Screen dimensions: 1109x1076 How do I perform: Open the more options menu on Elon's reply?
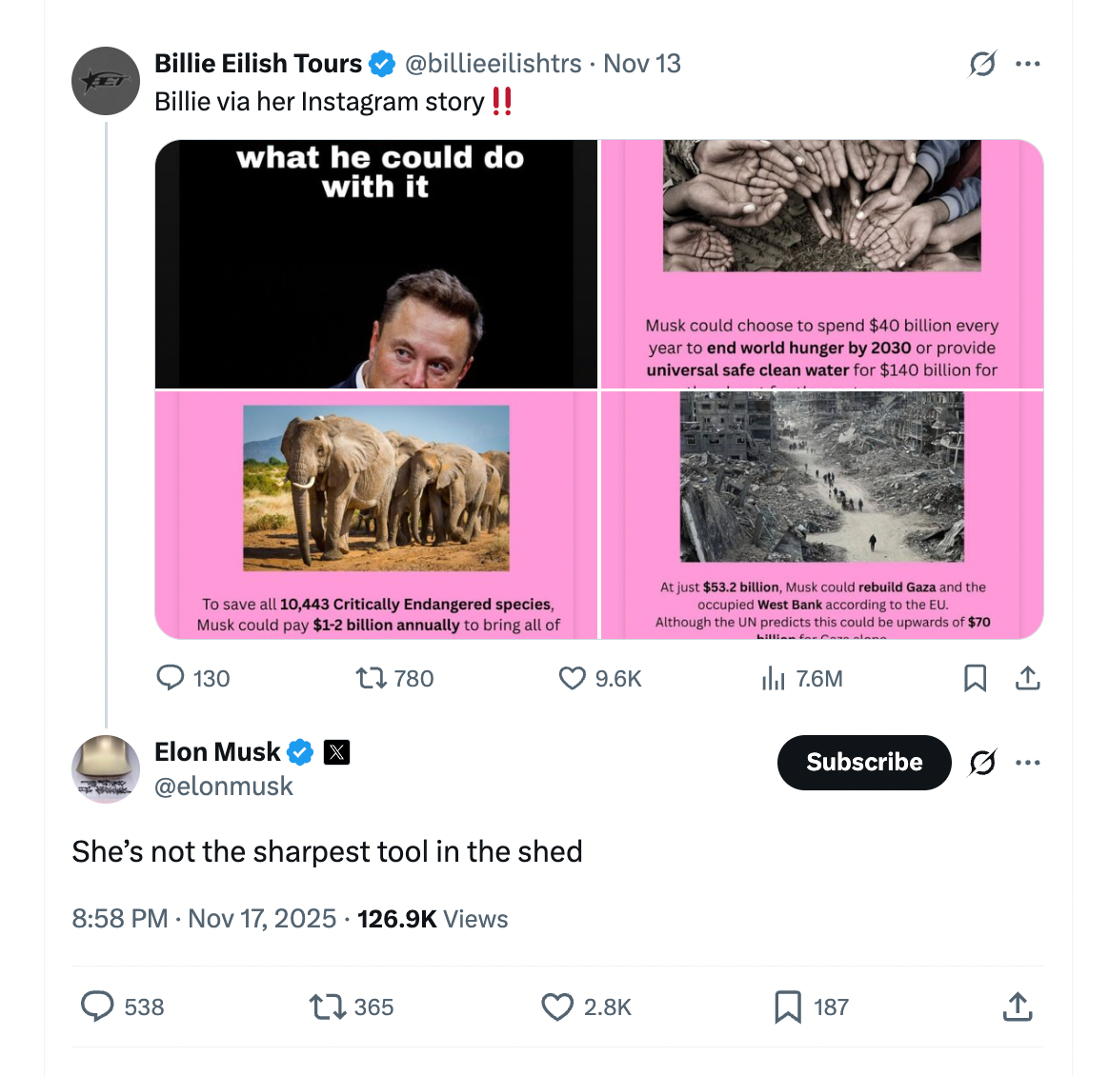point(1028,762)
